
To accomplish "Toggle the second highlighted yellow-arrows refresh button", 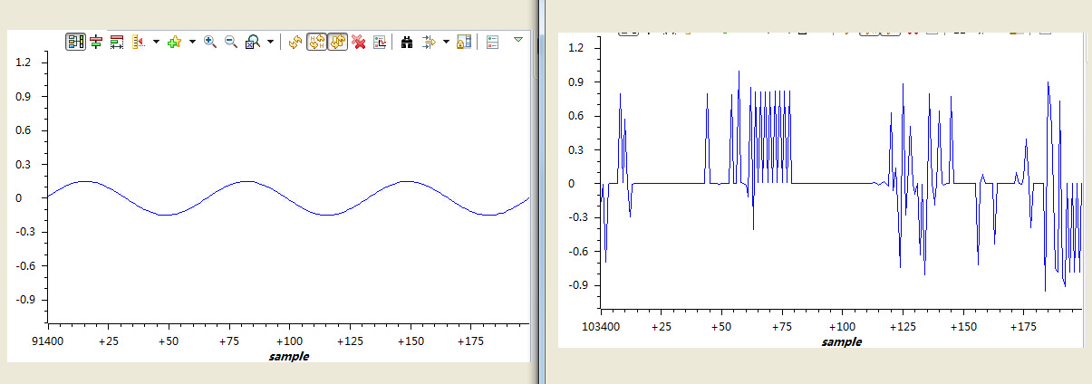I will tap(338, 42).
